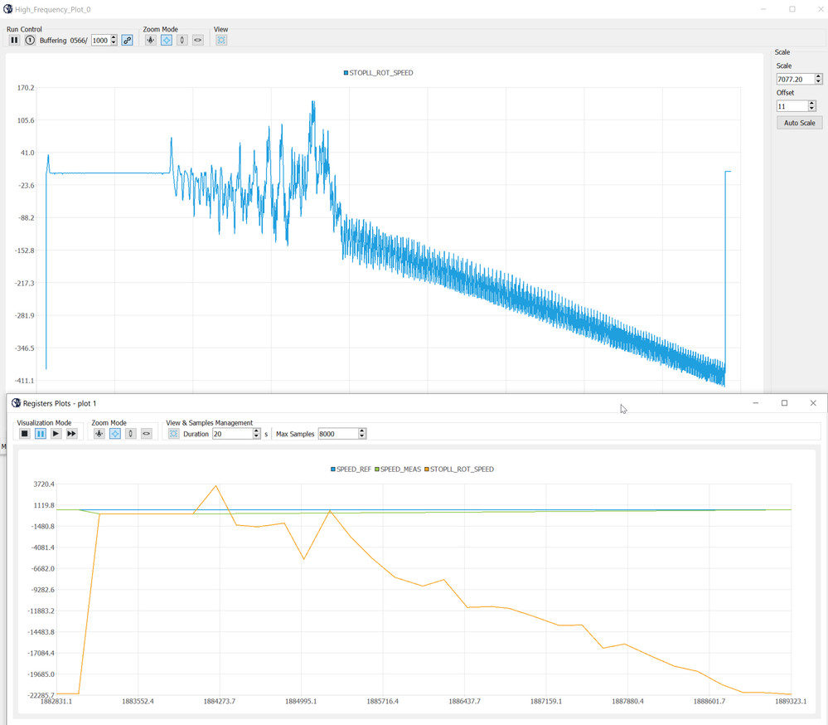Increment the Offset value
This screenshot has height=725, width=828.
click(812, 104)
